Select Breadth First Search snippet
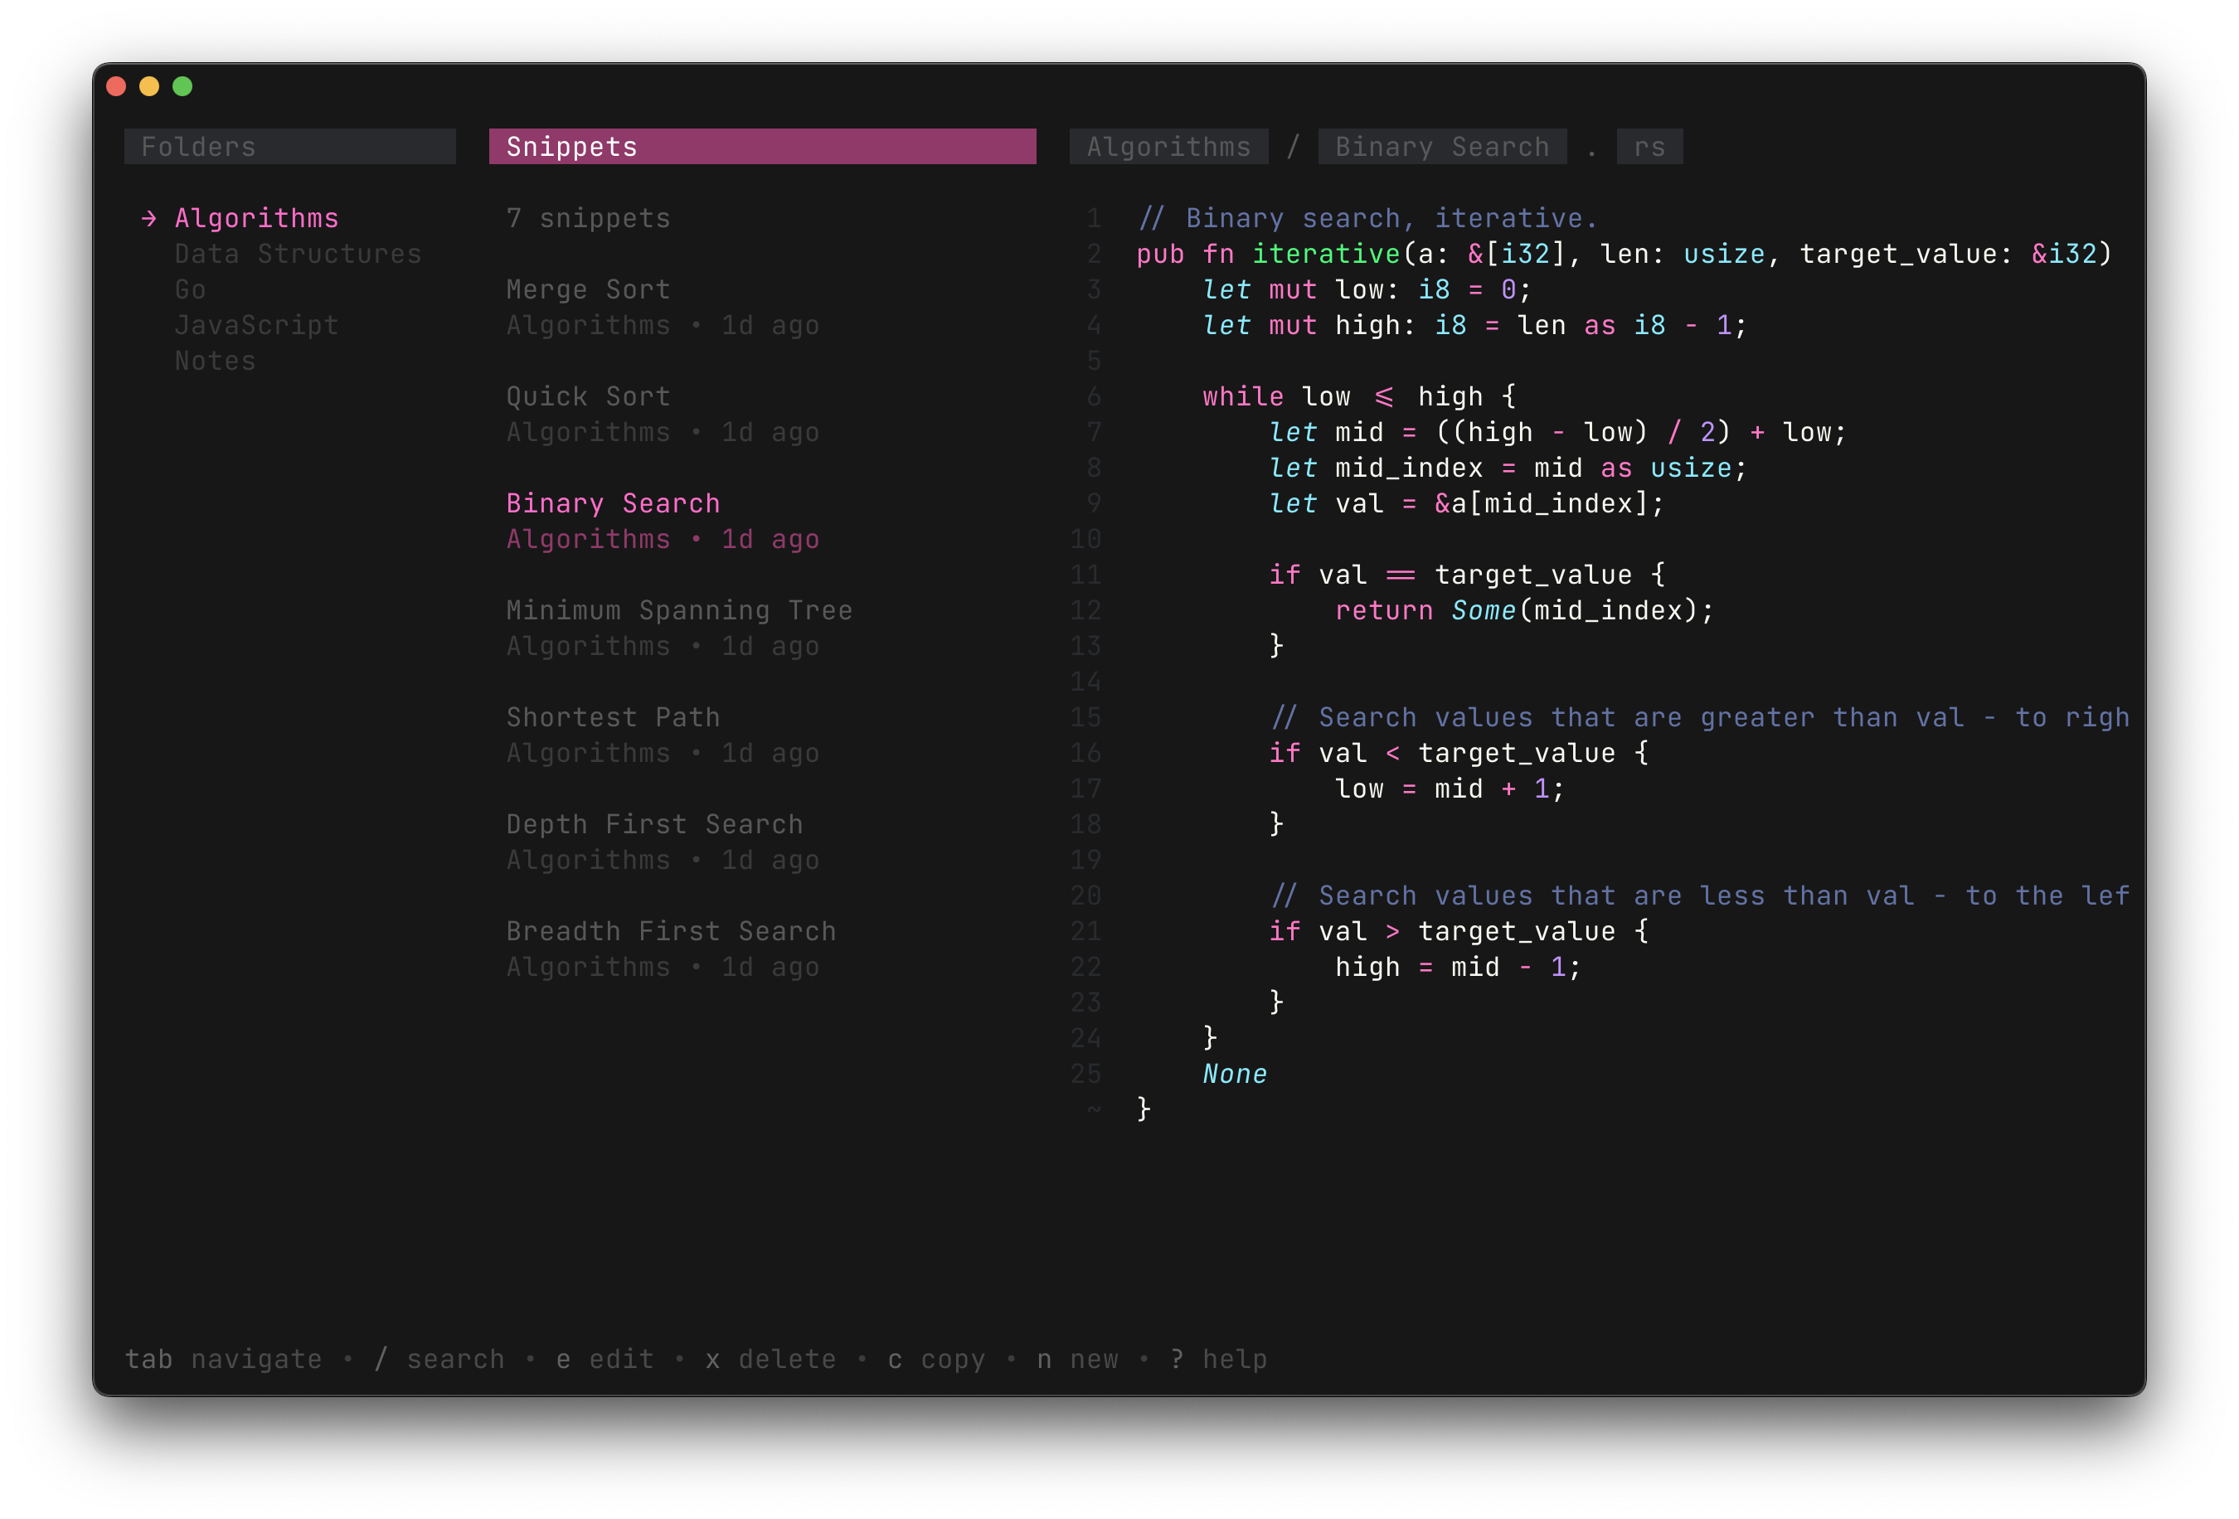This screenshot has width=2239, height=1519. [x=671, y=931]
